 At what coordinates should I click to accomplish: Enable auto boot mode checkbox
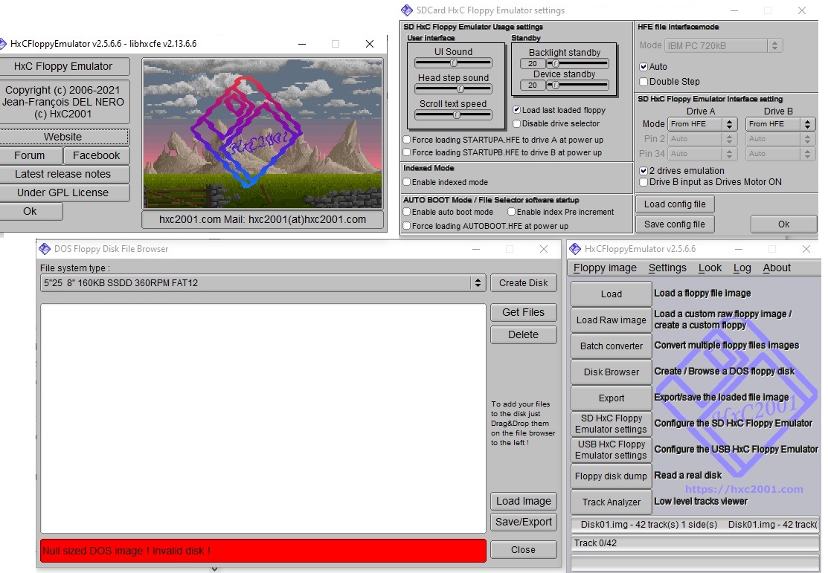(407, 212)
